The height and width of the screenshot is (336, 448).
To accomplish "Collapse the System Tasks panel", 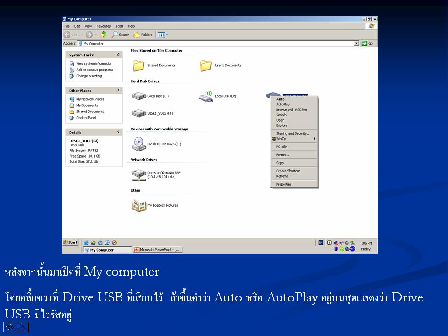I will pos(118,55).
